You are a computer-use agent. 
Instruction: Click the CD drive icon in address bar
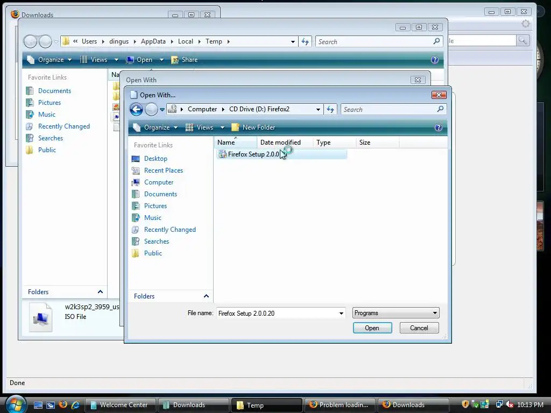coord(172,109)
